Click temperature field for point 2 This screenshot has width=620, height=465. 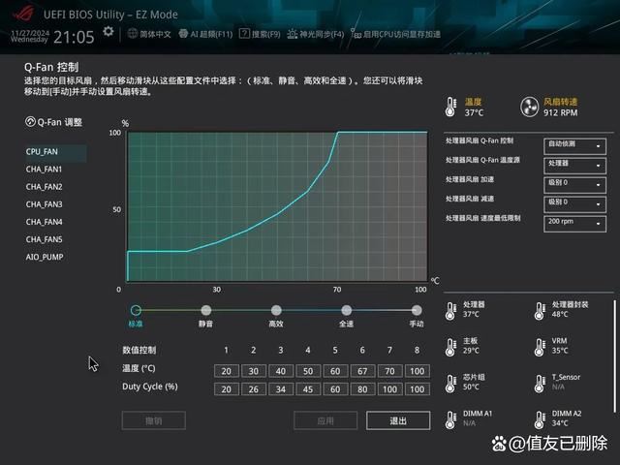[254, 371]
